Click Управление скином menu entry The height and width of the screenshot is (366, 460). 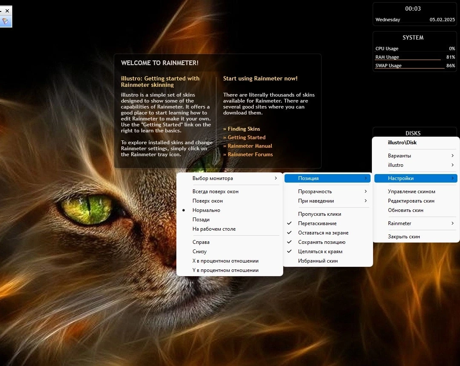tap(416, 192)
